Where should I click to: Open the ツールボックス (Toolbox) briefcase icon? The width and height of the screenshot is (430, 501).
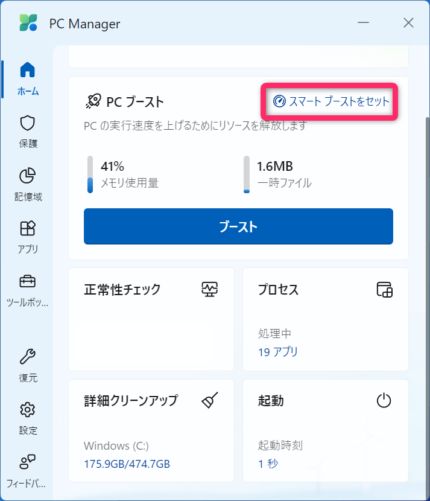click(x=28, y=288)
